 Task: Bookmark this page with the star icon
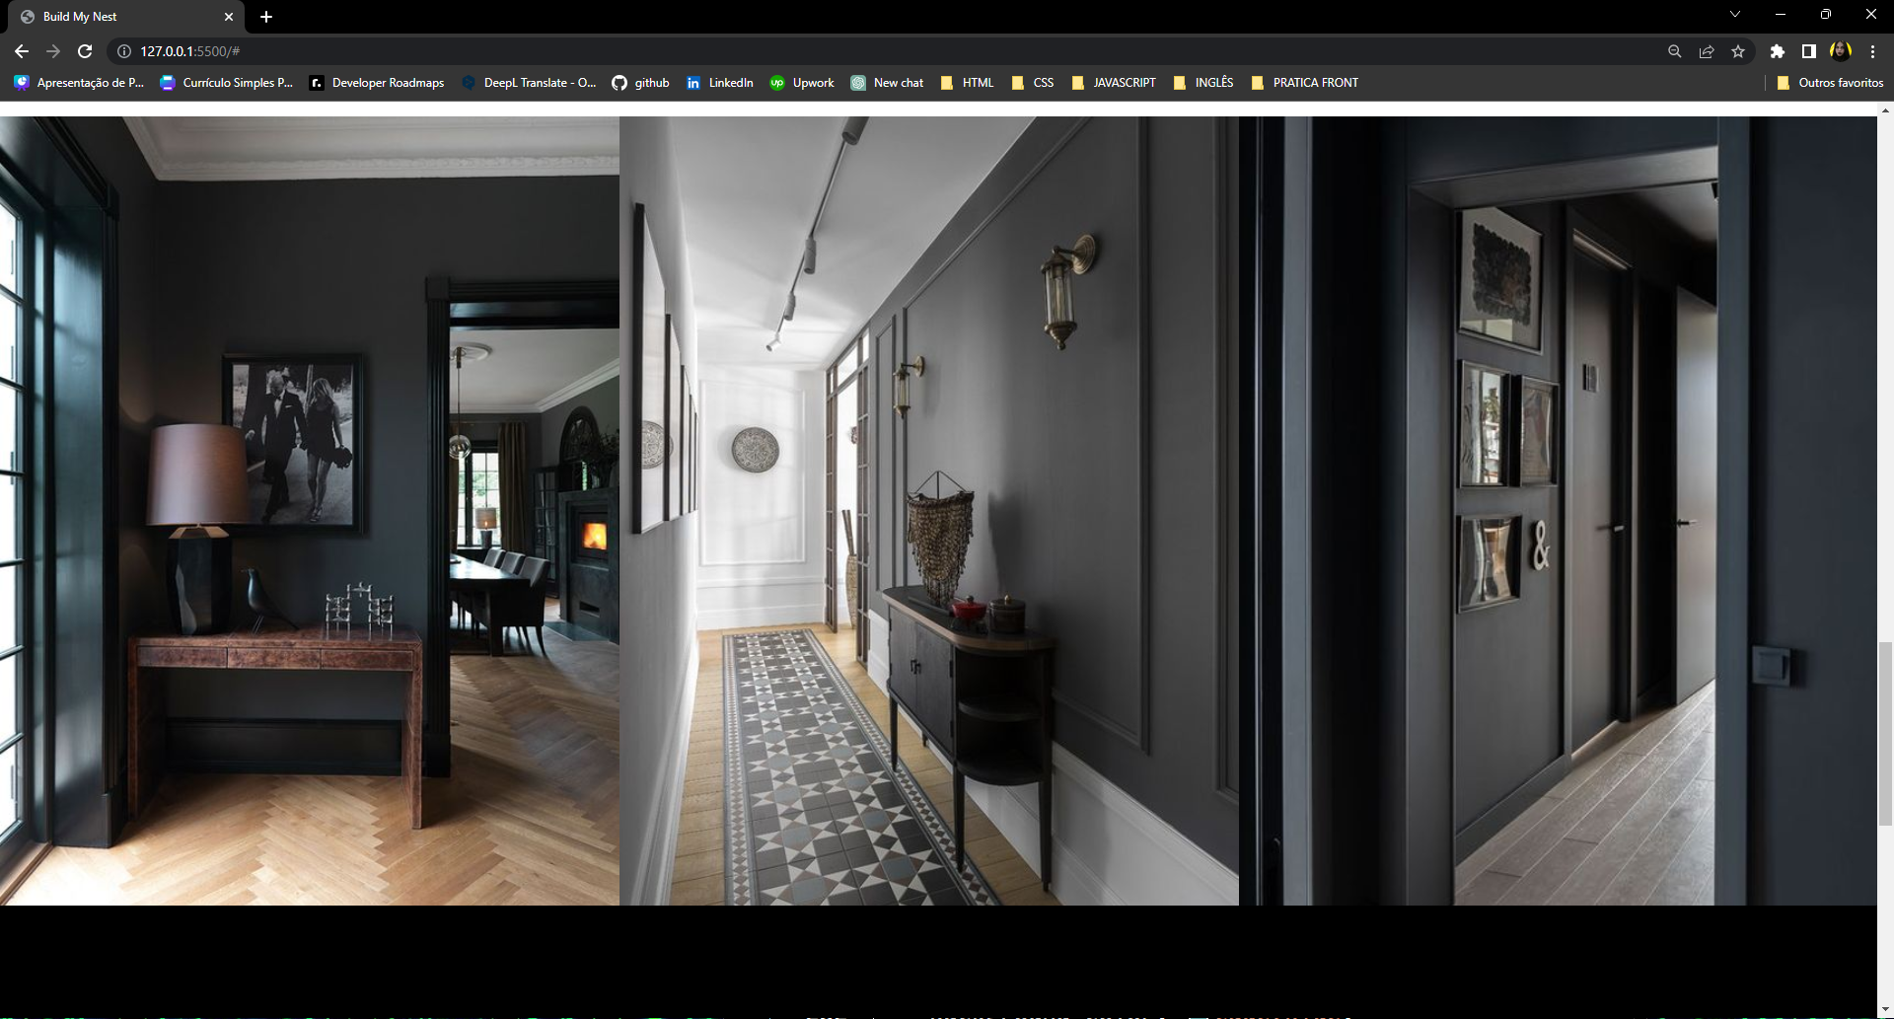(x=1738, y=51)
